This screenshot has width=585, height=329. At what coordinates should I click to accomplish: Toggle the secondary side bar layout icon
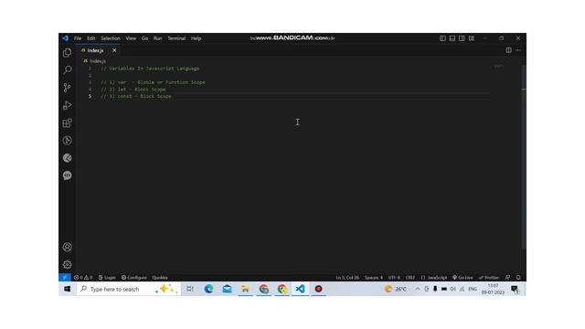[x=462, y=38]
